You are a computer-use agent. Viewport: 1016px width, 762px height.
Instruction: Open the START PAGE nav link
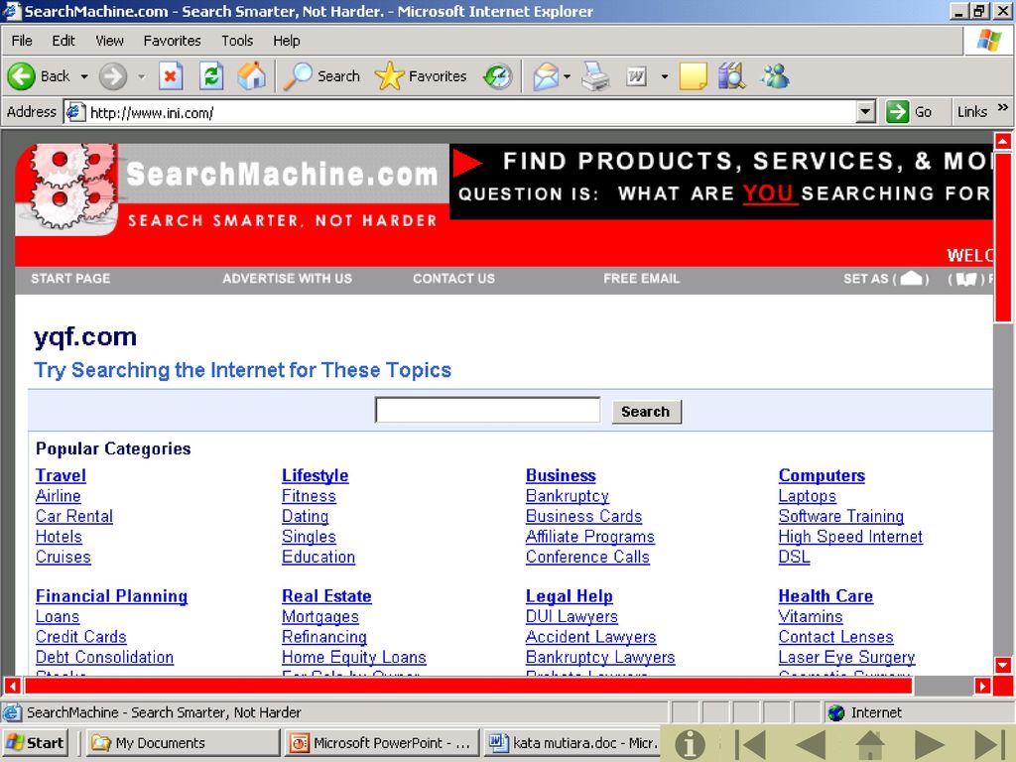[x=70, y=279]
